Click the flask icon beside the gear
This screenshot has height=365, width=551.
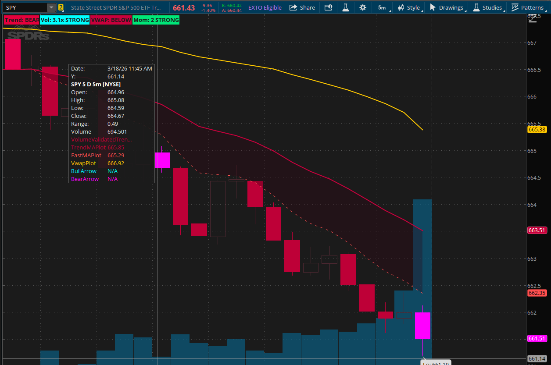[346, 7]
